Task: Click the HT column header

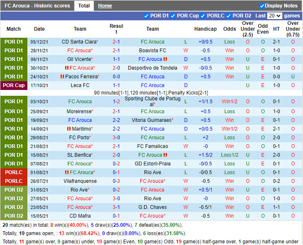Action: point(276,29)
